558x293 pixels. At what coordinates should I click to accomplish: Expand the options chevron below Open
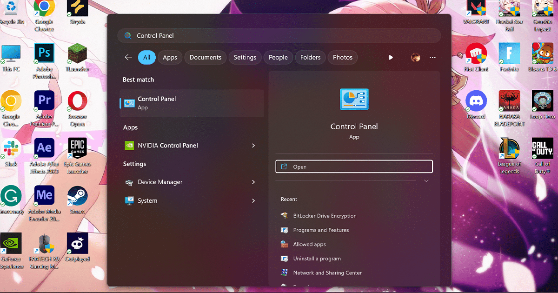pos(426,181)
